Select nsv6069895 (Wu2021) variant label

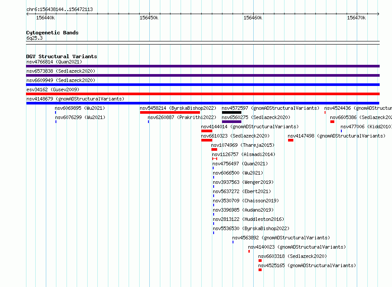tap(80, 108)
